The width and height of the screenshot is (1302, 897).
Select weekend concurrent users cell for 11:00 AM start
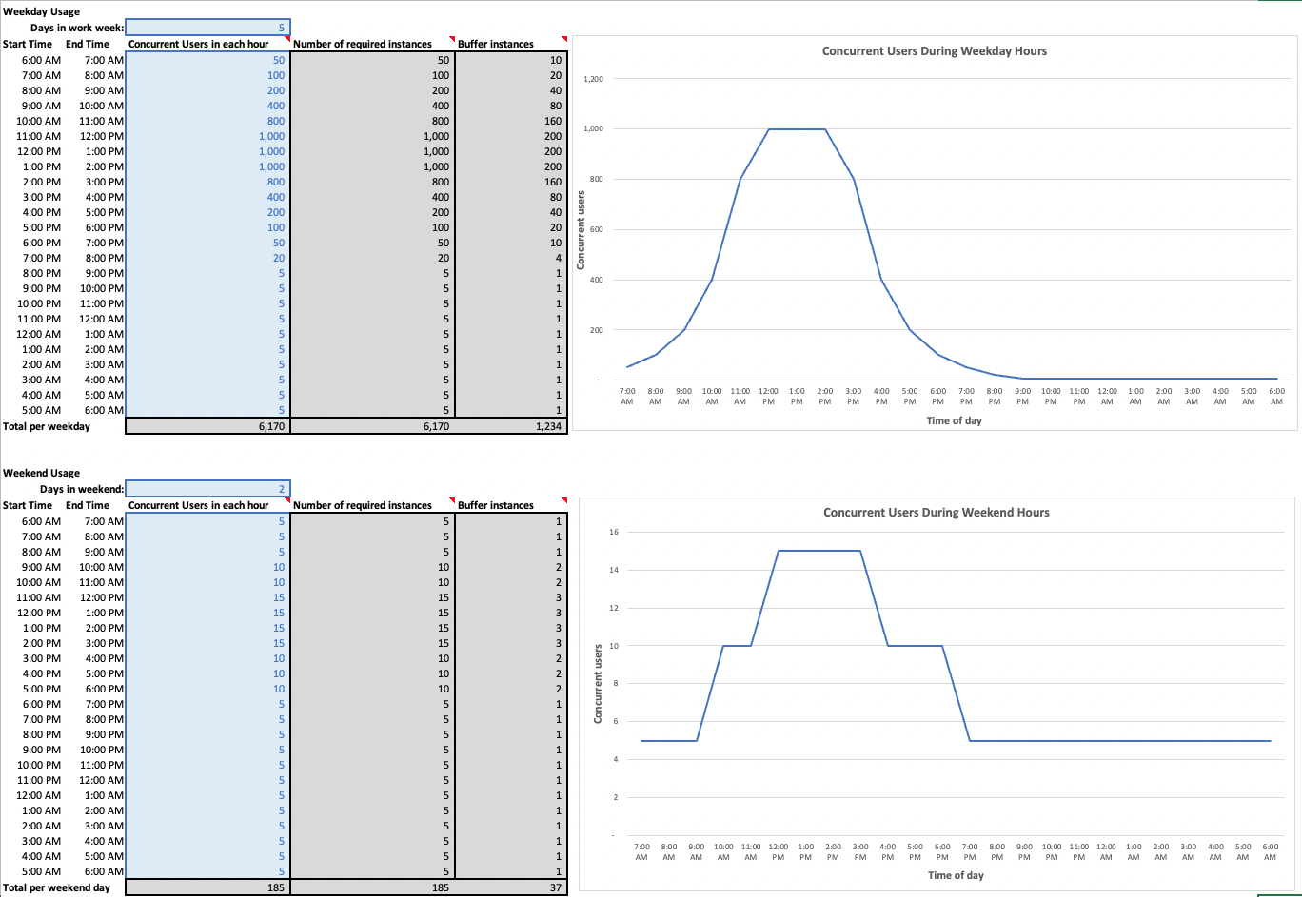tap(207, 597)
